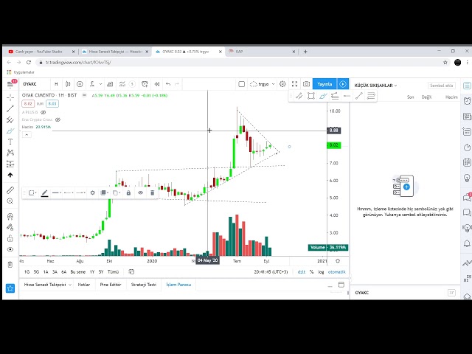Open financials bar chart icon
Screen dimensions: 472x354
[x=110, y=84]
